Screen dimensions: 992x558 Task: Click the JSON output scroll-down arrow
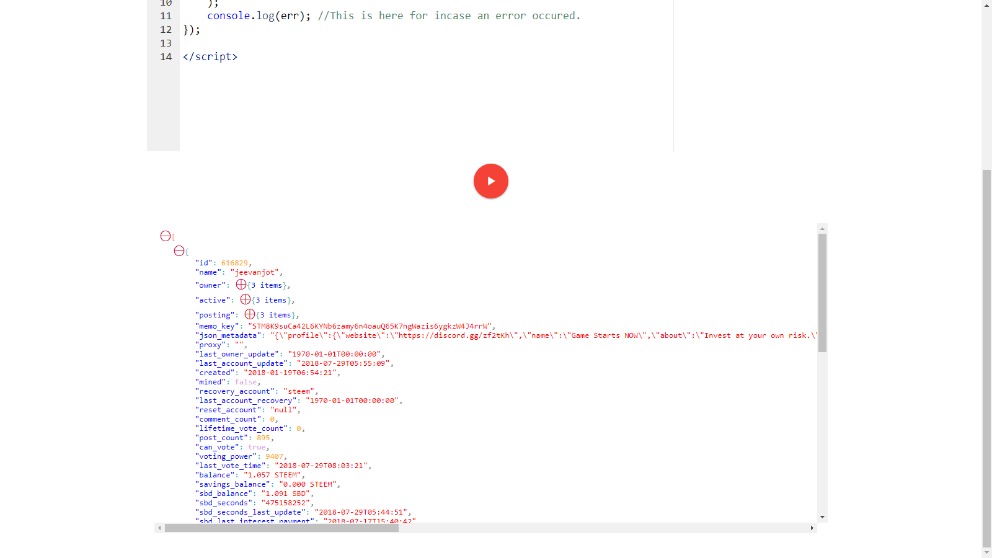pos(822,517)
